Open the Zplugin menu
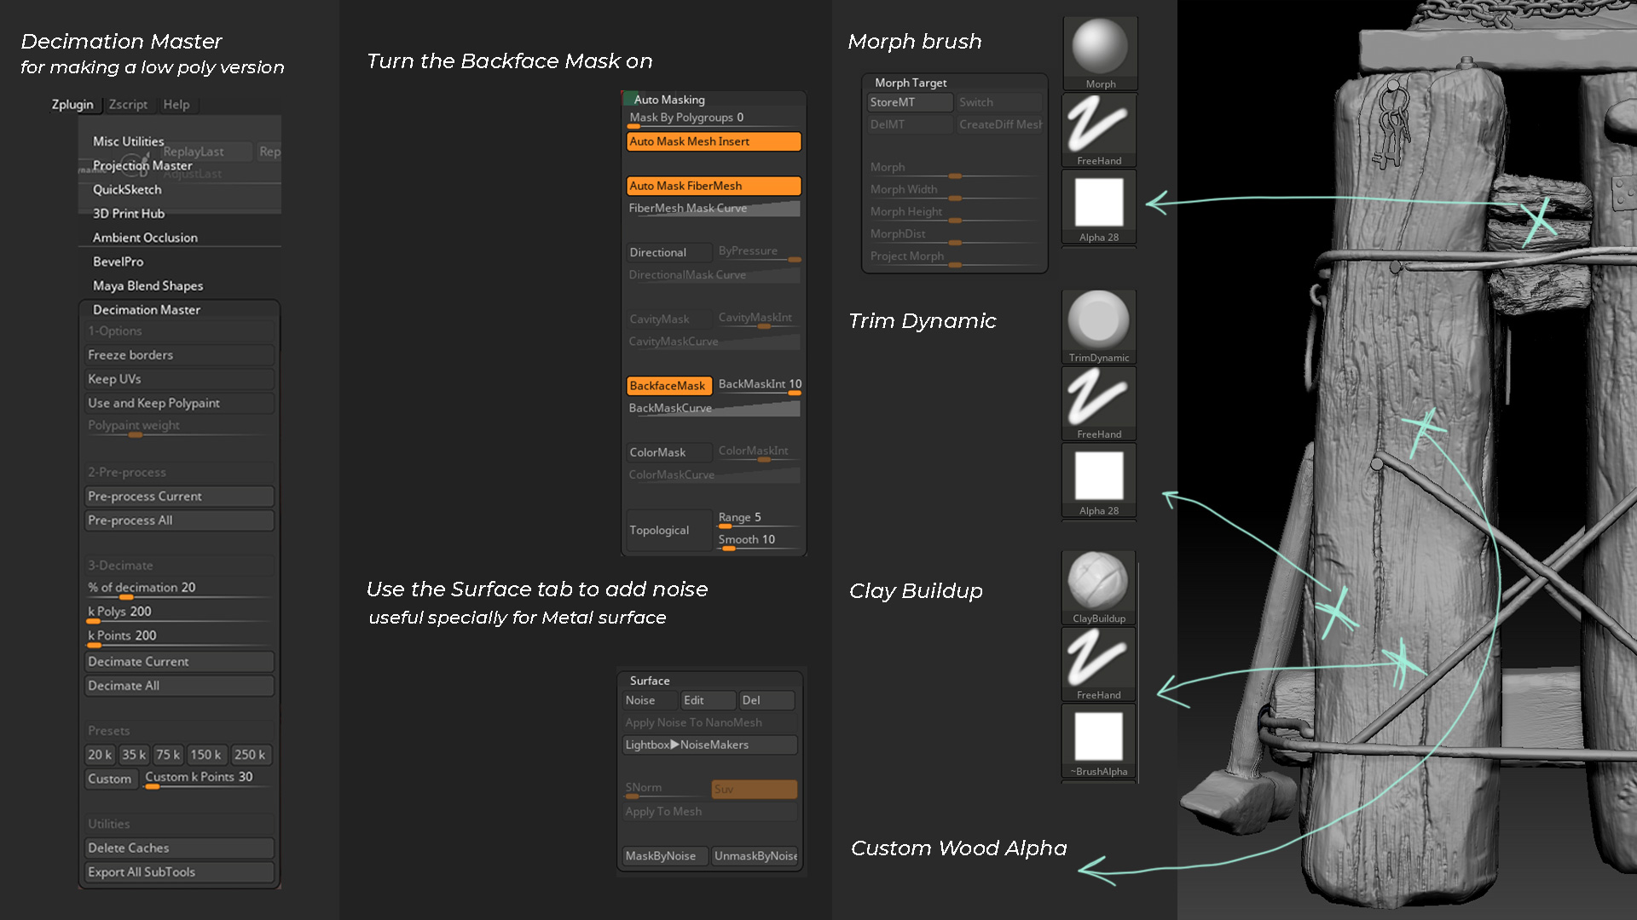Viewport: 1637px width, 920px height. [72, 105]
